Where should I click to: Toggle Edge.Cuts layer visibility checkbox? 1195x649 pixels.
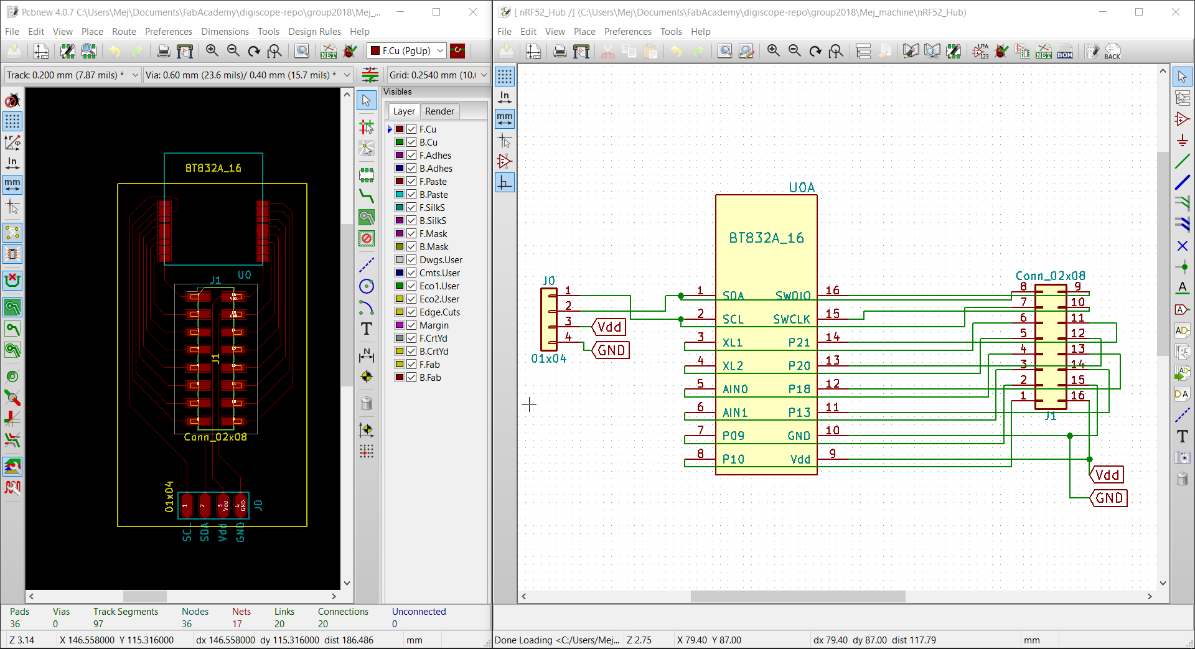pyautogui.click(x=411, y=312)
